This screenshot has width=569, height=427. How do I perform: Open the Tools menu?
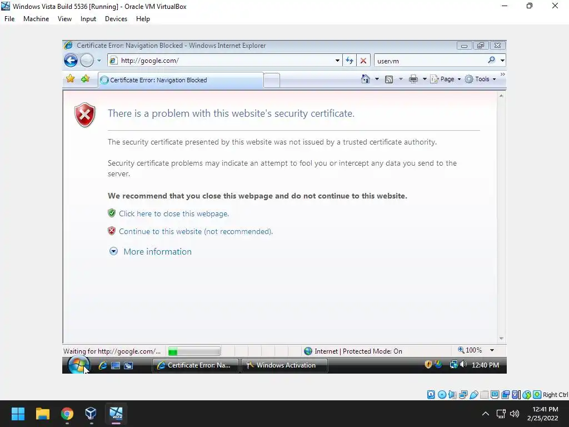coord(480,79)
